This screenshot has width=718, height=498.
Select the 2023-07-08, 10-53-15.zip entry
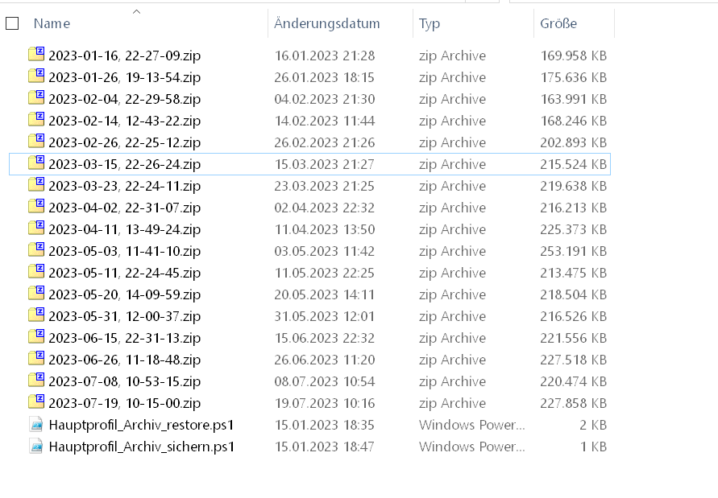click(124, 381)
